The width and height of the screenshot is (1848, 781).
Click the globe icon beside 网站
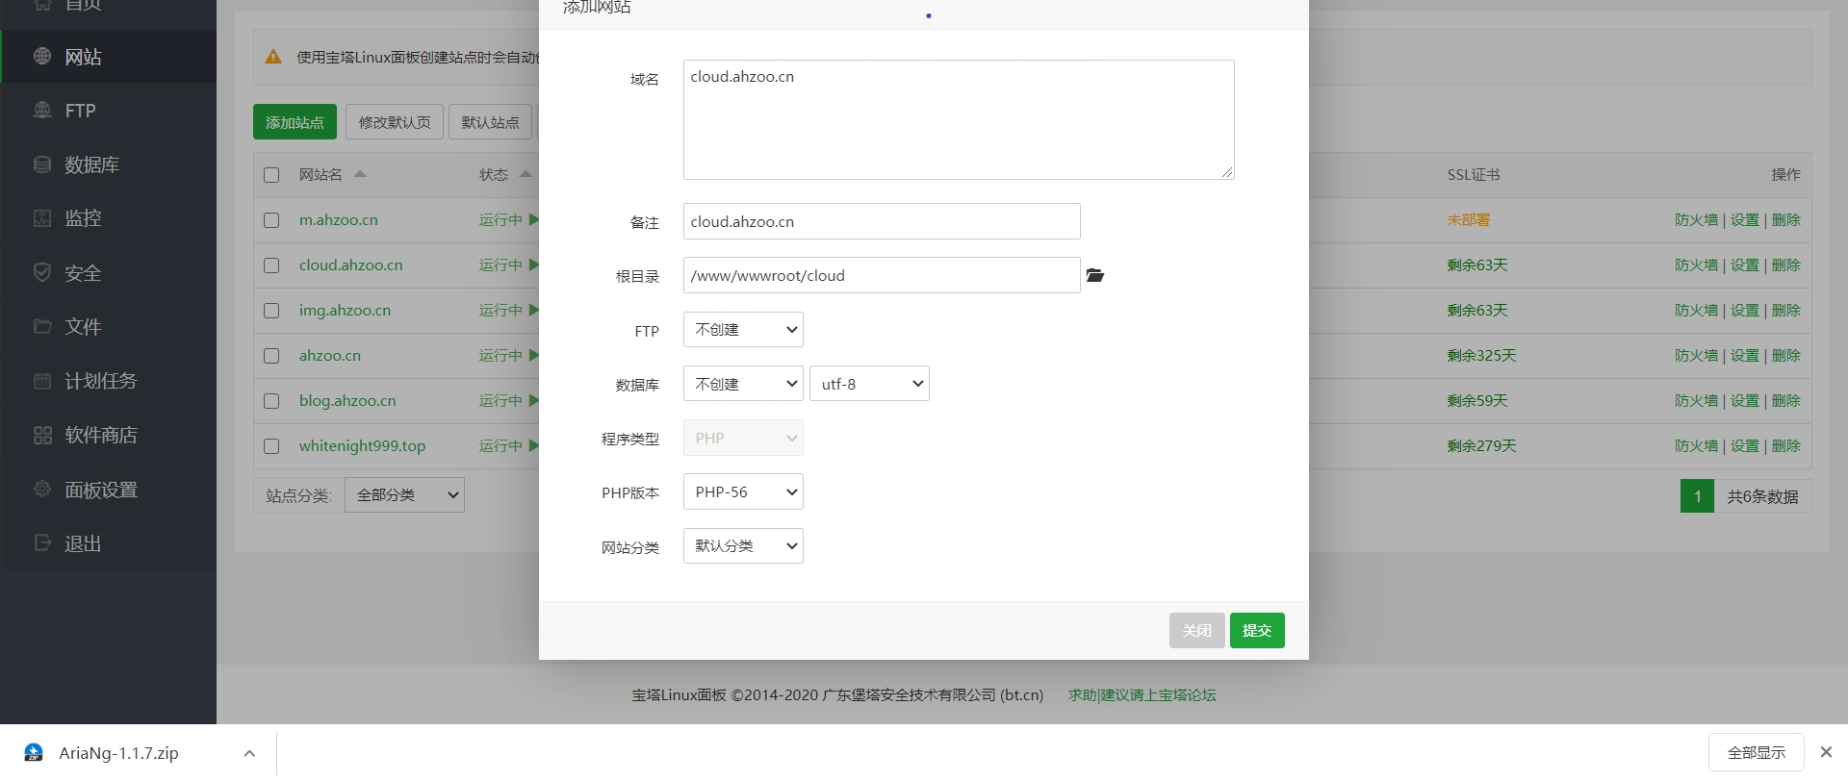[x=42, y=57]
